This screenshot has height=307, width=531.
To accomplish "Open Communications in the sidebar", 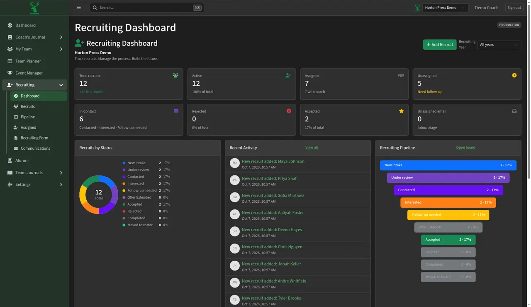I will pyautogui.click(x=38, y=149).
